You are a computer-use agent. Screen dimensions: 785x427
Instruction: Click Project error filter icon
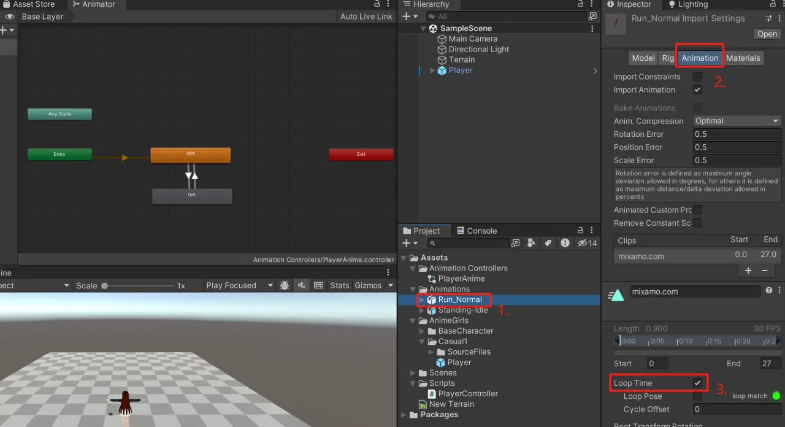pos(565,243)
